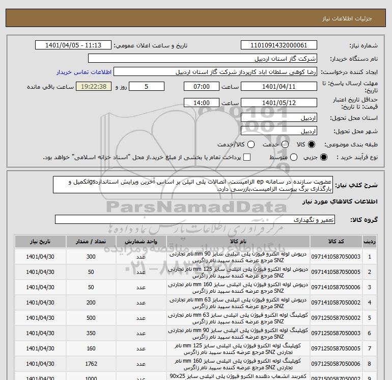Click the goods group field تعمیر و نگهداری
Image resolution: width=392 pixels, height=380 pixels.
(195, 220)
